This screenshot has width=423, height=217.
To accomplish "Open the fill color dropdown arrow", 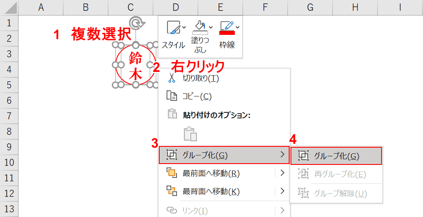I will click(x=211, y=27).
